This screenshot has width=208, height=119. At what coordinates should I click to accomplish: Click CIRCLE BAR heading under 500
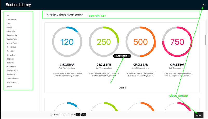(141, 64)
